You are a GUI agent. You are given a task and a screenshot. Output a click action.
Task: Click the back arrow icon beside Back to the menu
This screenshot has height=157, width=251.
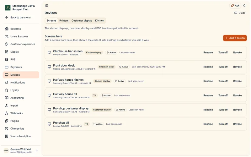[x=7, y=18]
